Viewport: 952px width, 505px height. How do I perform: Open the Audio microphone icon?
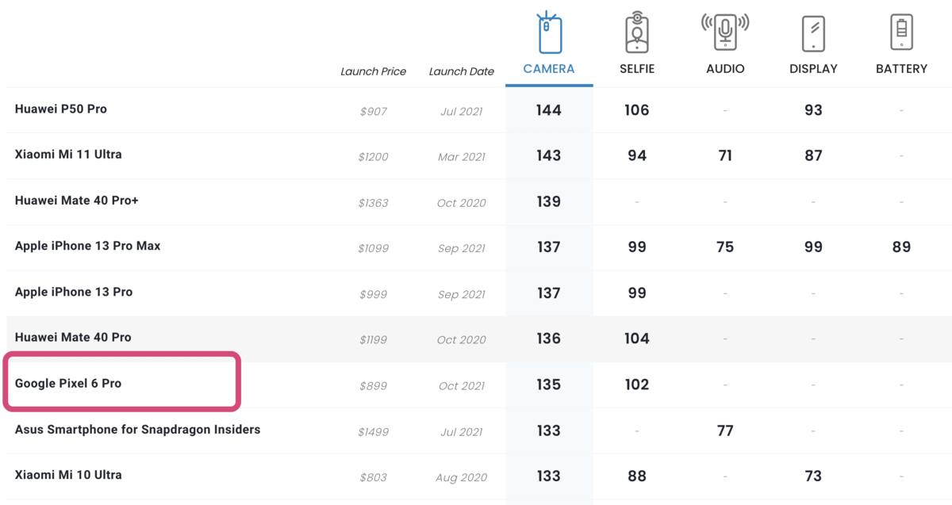pyautogui.click(x=724, y=33)
